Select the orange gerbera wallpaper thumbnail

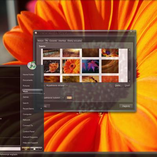click(x=71, y=66)
